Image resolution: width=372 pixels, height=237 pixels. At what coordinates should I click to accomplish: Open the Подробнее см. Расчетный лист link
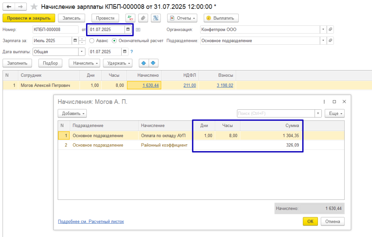point(91,221)
